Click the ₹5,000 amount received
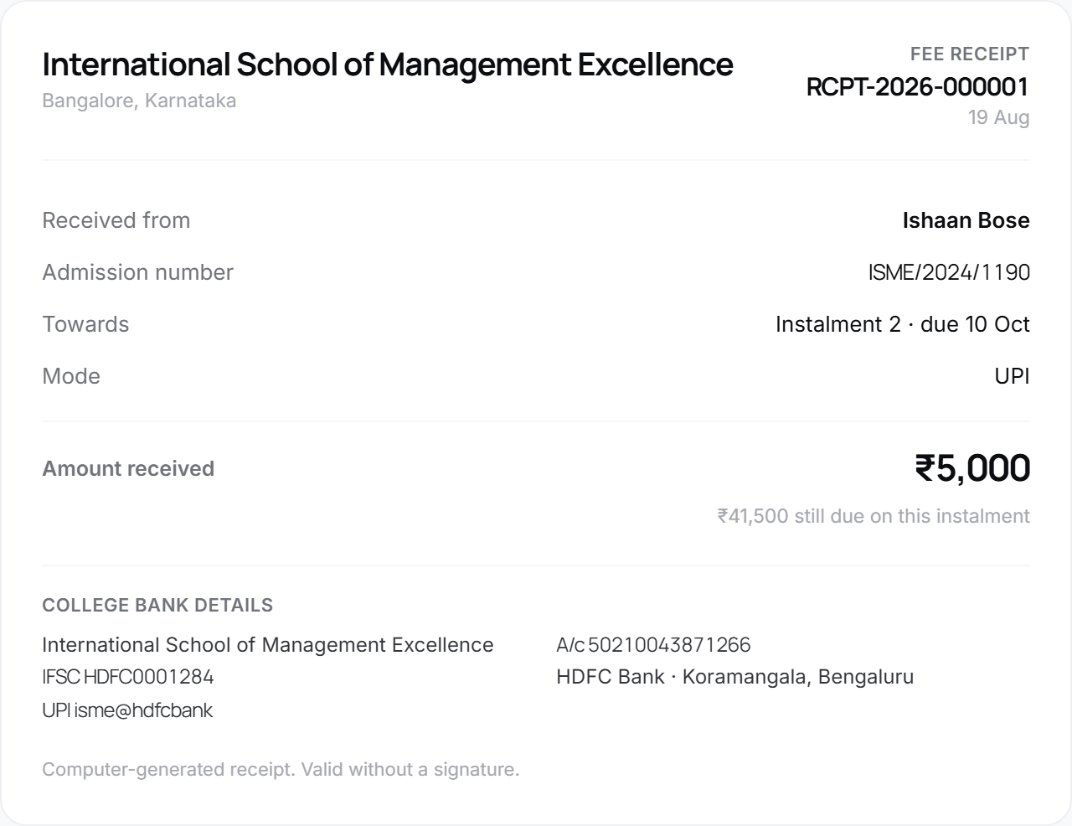This screenshot has height=826, width=1072. click(972, 468)
